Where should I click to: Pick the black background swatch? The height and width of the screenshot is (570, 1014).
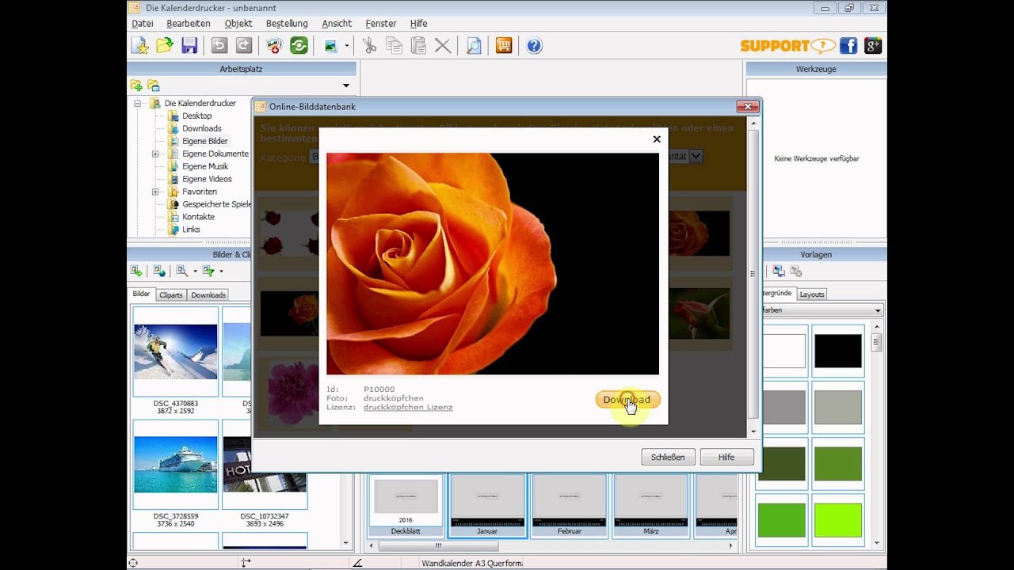point(838,351)
